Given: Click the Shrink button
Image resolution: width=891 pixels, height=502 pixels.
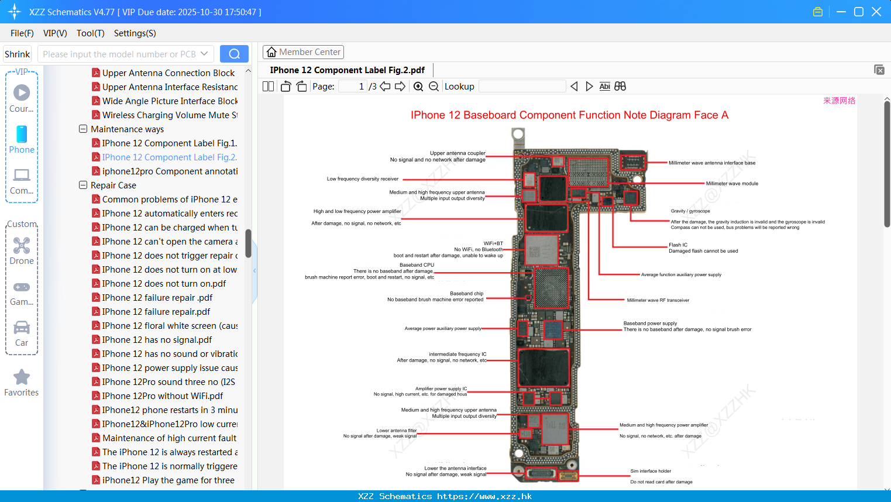Looking at the screenshot, I should click(x=17, y=54).
